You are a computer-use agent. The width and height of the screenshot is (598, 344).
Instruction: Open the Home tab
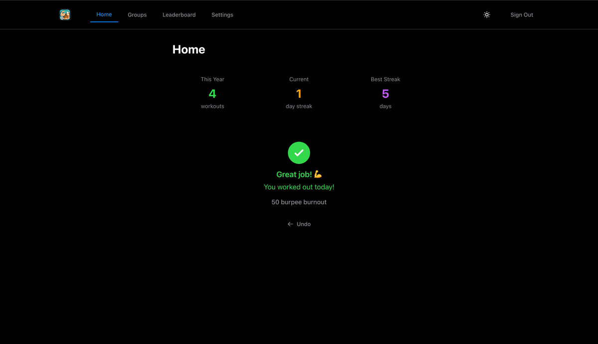point(104,14)
